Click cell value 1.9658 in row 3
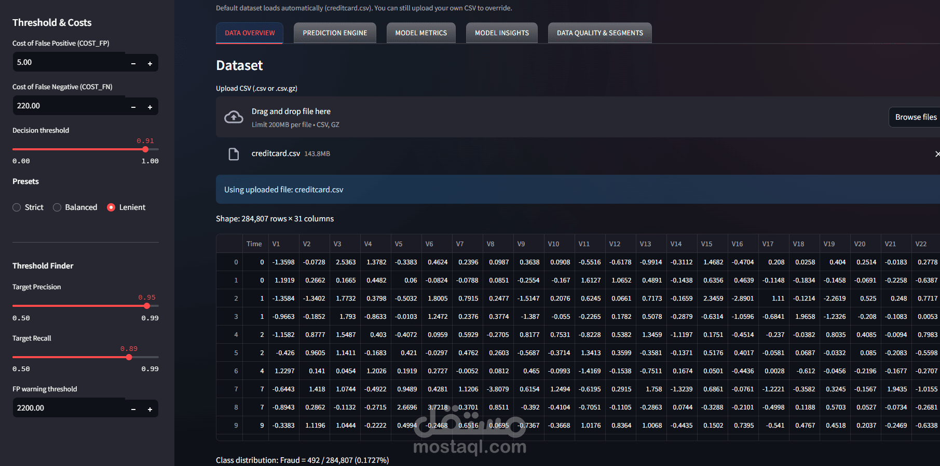Viewport: 940px width, 466px height. tap(805, 317)
